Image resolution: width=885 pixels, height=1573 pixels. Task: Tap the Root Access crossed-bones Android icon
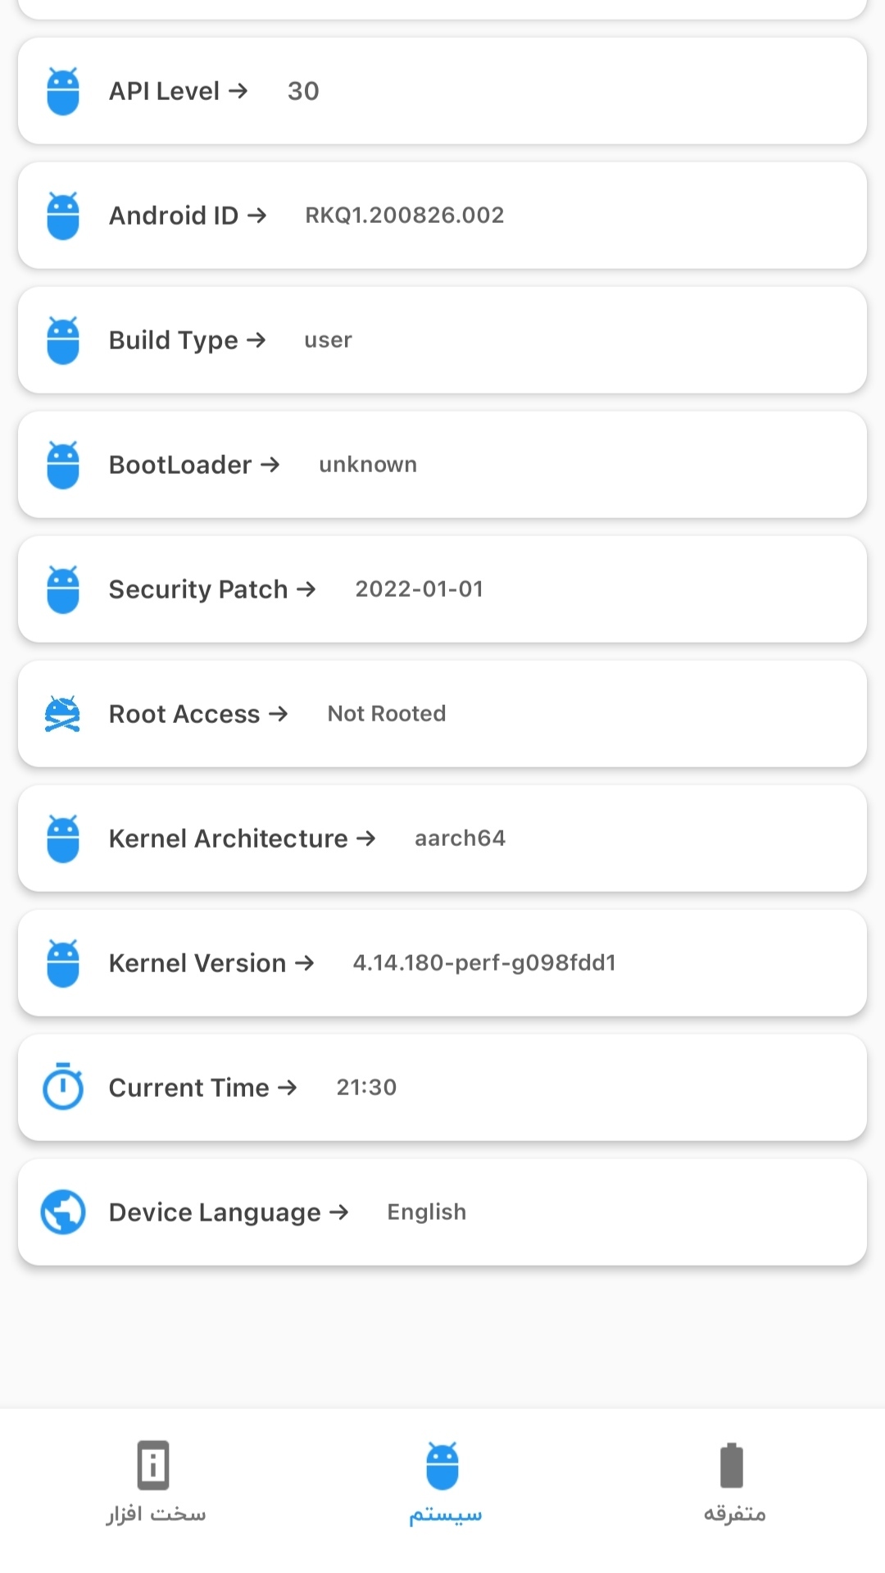pos(63,714)
